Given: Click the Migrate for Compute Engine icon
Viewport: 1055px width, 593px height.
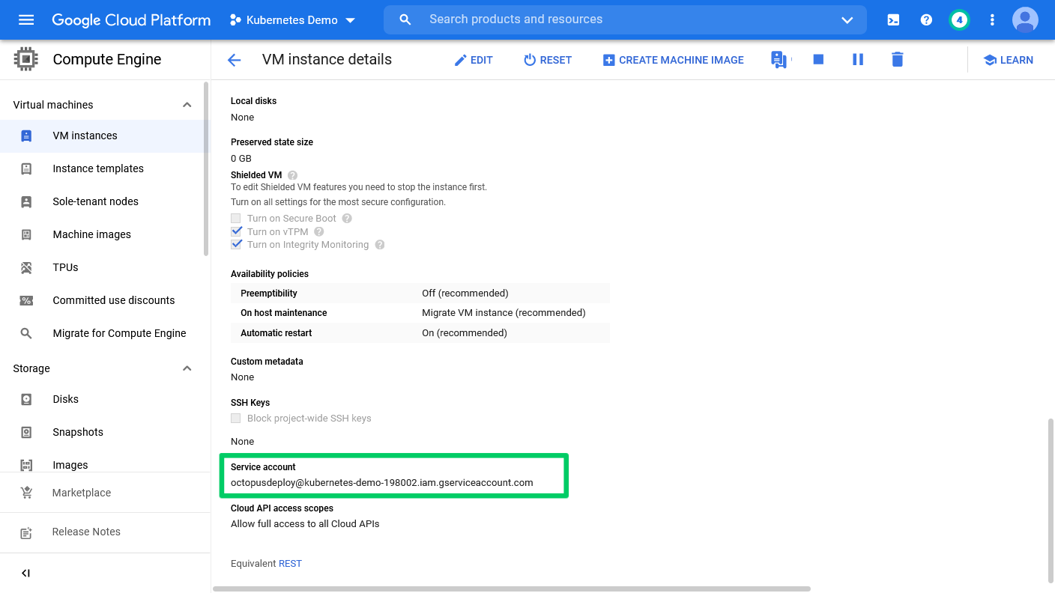Looking at the screenshot, I should (x=26, y=333).
